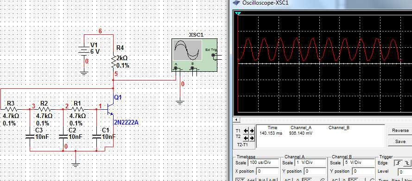Select the V1 battery symbol
The height and width of the screenshot is (181, 412).
(84, 51)
